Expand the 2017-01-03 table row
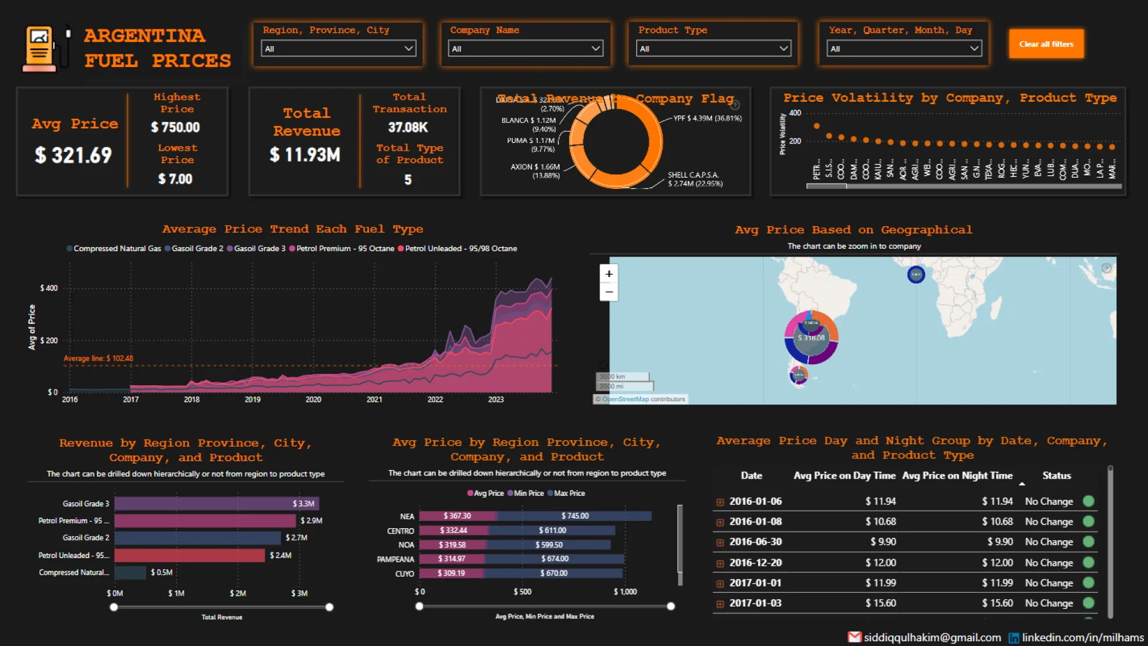The width and height of the screenshot is (1148, 646). tap(720, 605)
